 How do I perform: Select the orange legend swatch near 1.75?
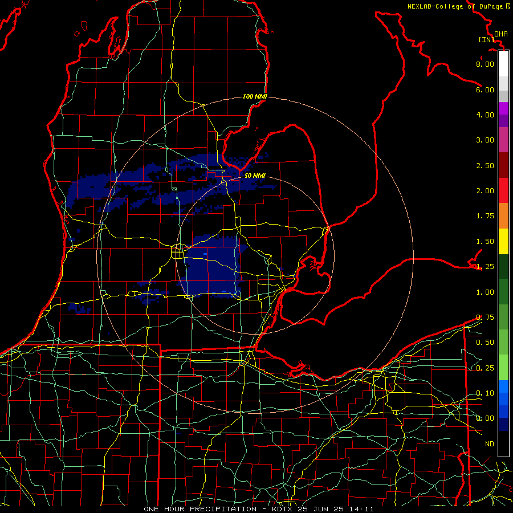point(503,215)
